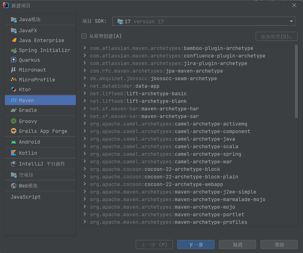This screenshot has width=303, height=253.
Task: Select maven-archetype-portlet row
Action: click(x=188, y=214)
